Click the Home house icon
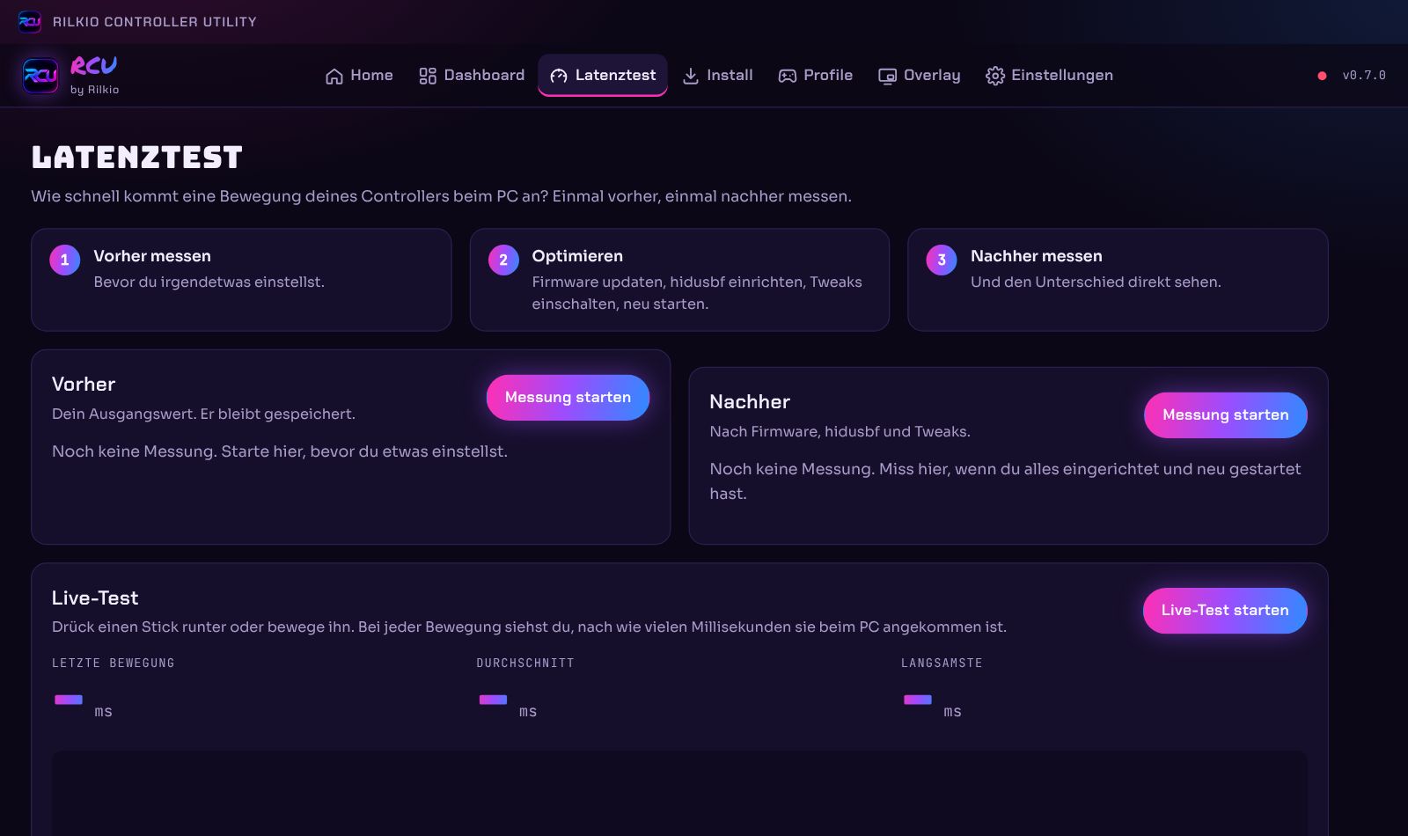 334,76
